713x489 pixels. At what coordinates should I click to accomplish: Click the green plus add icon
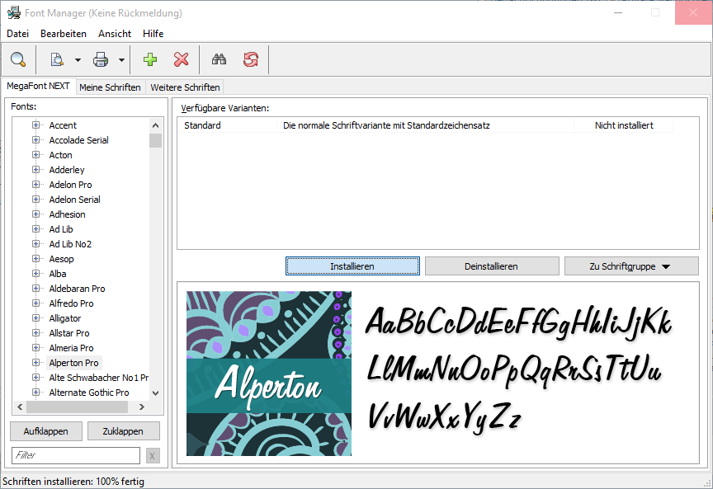point(150,59)
